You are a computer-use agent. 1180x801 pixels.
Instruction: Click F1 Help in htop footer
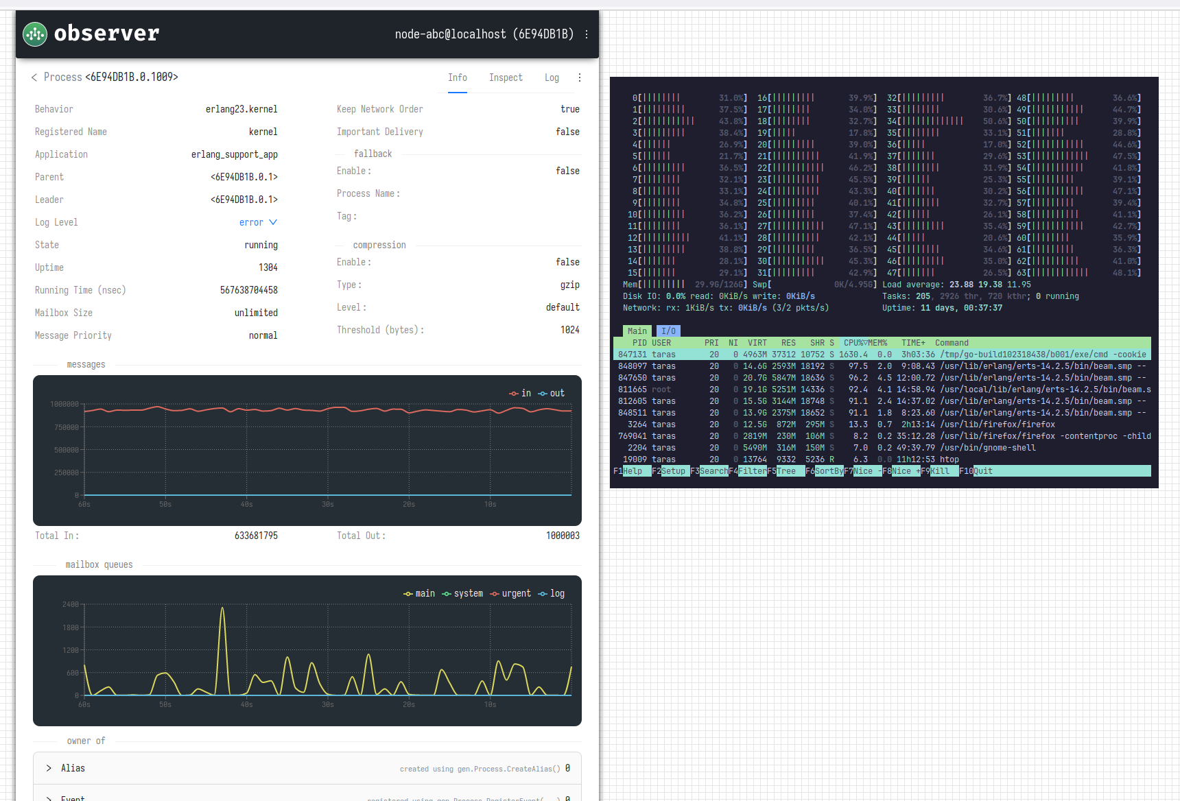click(x=633, y=471)
